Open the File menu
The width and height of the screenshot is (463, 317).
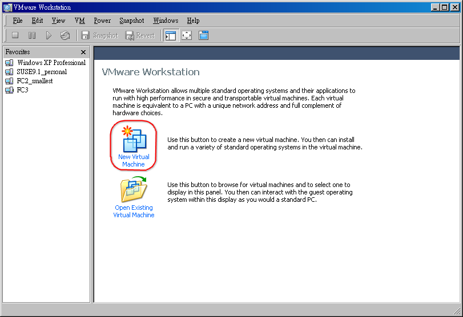point(18,21)
